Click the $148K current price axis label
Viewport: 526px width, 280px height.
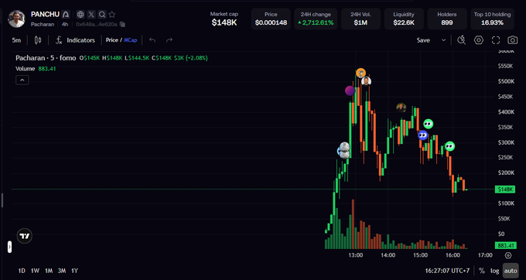pos(504,190)
